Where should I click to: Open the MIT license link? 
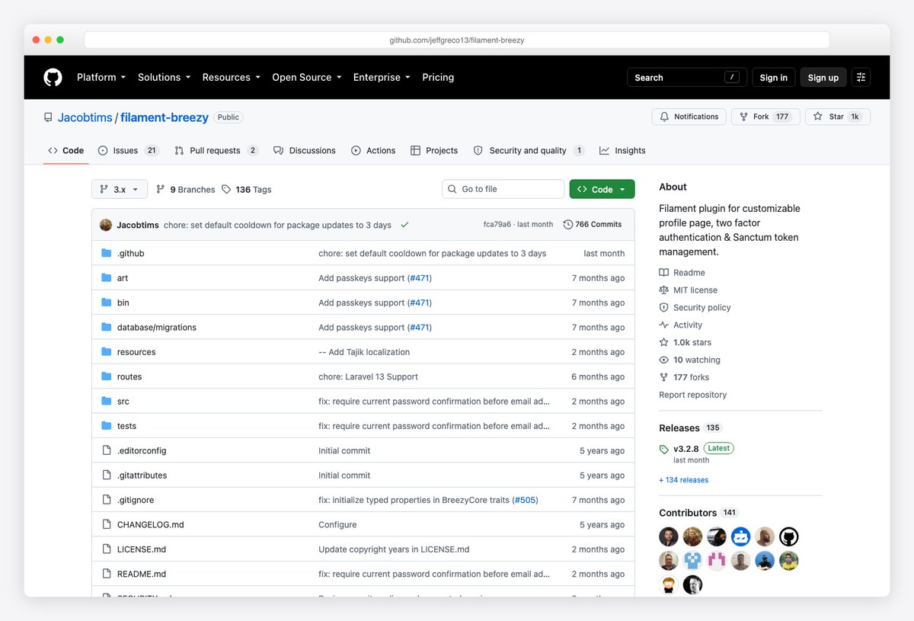(x=688, y=290)
